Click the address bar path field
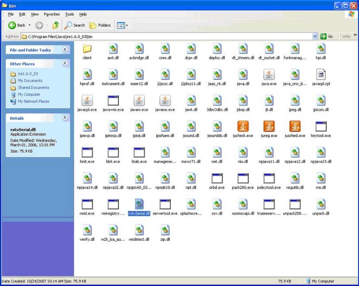 (167, 36)
